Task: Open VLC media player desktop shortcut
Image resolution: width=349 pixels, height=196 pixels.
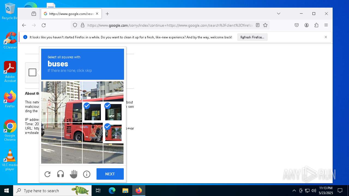Action: 10,160
